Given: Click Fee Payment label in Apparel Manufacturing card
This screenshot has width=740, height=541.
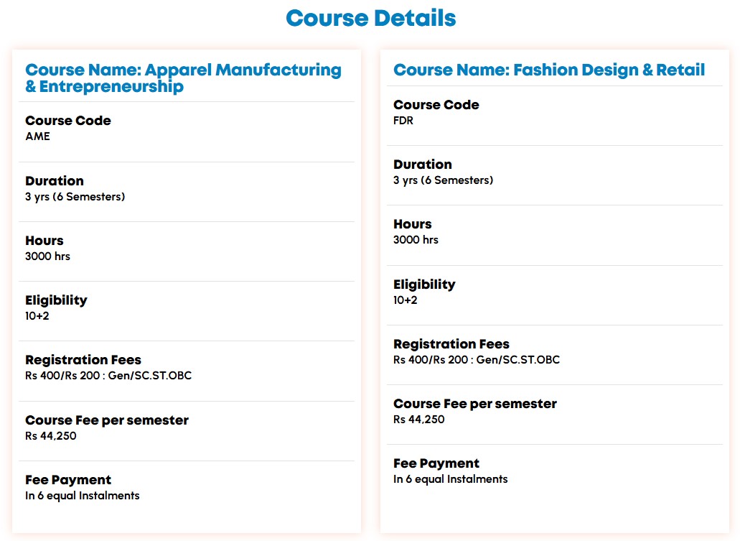Looking at the screenshot, I should [68, 480].
